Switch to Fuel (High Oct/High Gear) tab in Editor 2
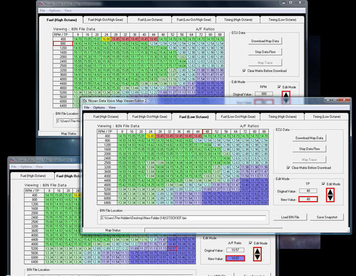 (x=150, y=116)
